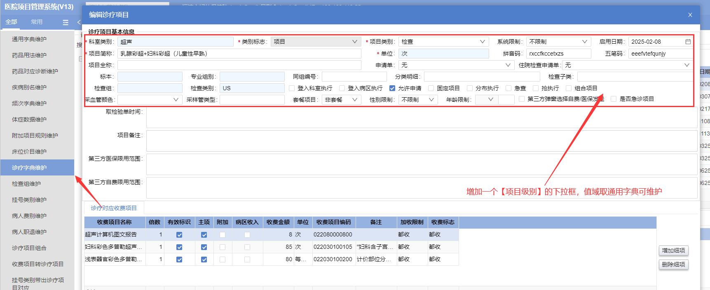Select fee code 022030100105 cell
Viewport: 710px width, 290px height.
pos(334,247)
